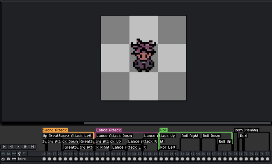The width and height of the screenshot is (272, 164).
Task: Click frame 61 in the timeline header
Action: (183, 153)
